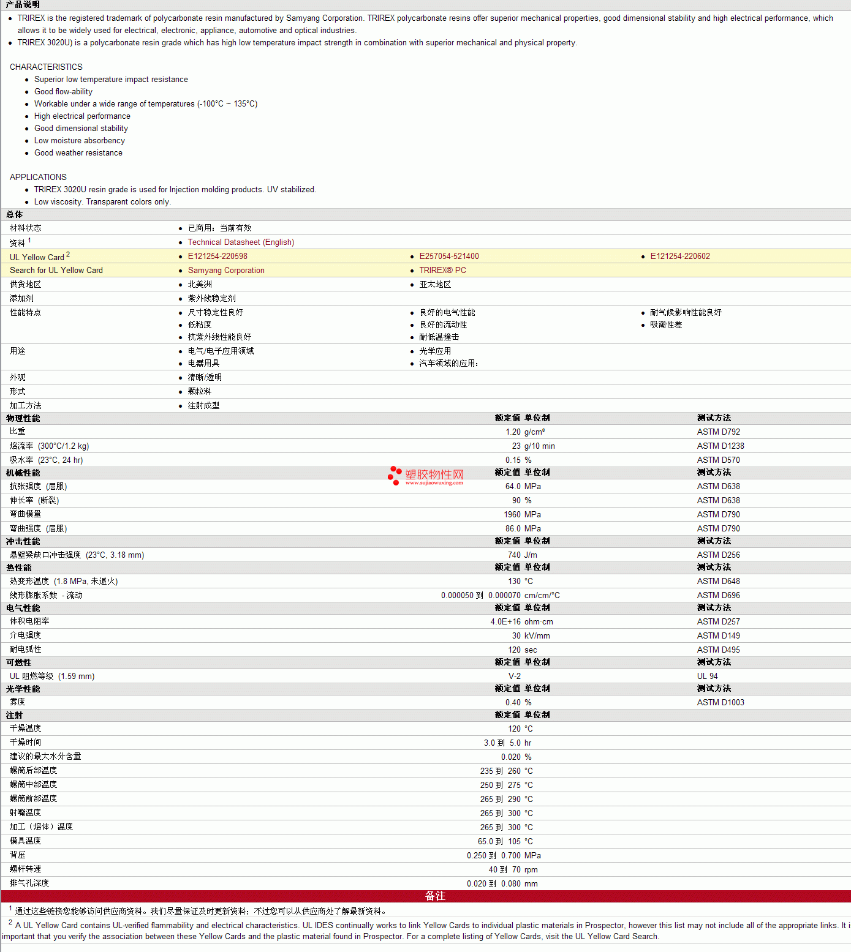Select the 排气孔深度 row label

pyautogui.click(x=29, y=883)
